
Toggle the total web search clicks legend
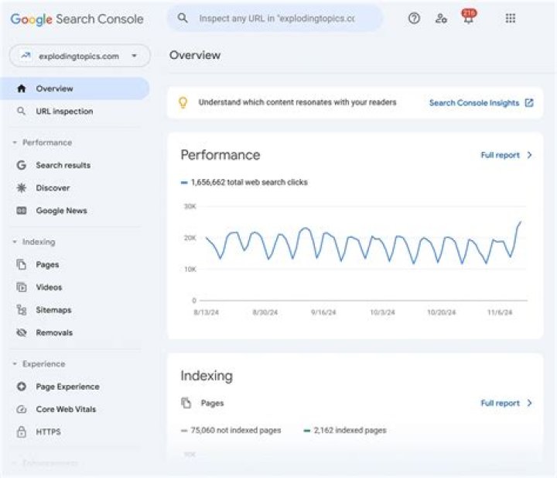point(244,183)
